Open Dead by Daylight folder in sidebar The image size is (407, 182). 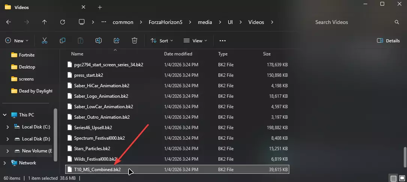[x=31, y=91]
